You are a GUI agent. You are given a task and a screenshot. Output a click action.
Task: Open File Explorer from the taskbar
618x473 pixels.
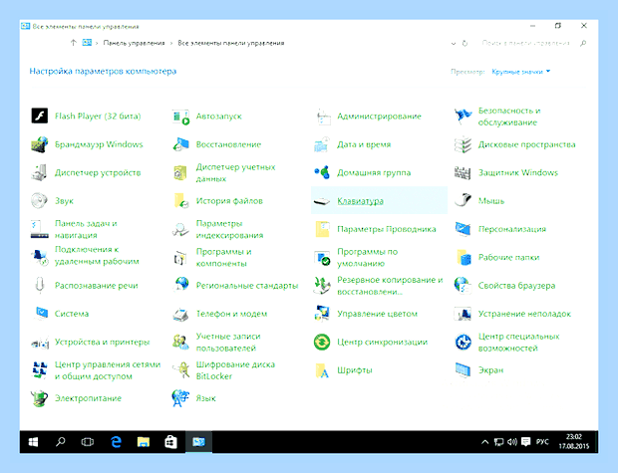tap(144, 442)
